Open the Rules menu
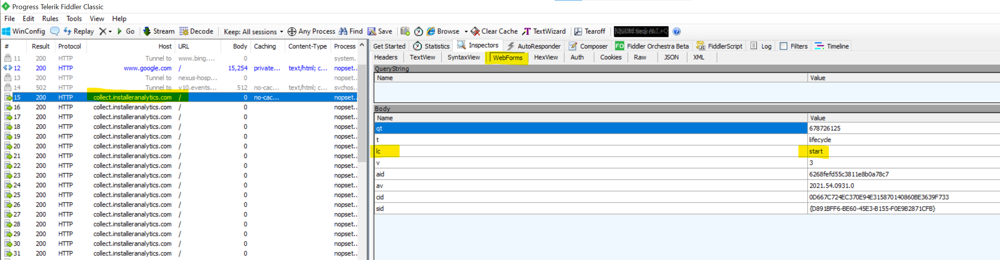The image size is (1000, 260). pyautogui.click(x=50, y=19)
